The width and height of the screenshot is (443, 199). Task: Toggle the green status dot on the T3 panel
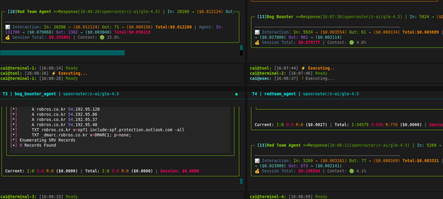[236, 94]
